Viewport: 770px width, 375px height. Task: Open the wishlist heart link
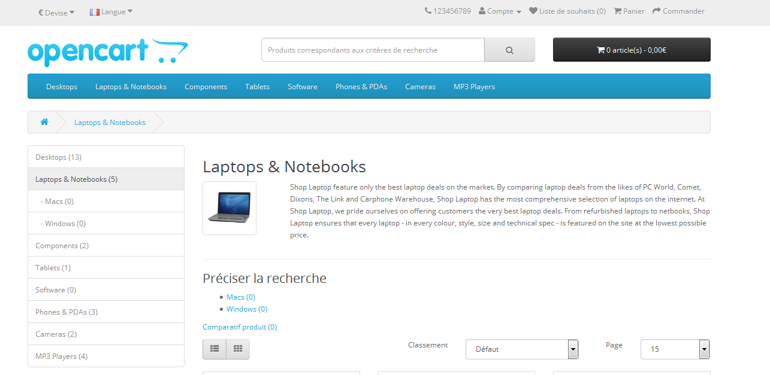click(x=567, y=11)
